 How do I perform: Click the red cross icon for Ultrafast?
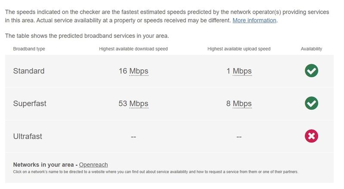pyautogui.click(x=311, y=136)
